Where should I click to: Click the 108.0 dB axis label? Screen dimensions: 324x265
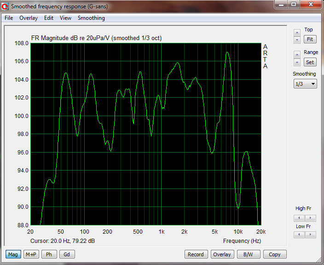click(x=21, y=43)
